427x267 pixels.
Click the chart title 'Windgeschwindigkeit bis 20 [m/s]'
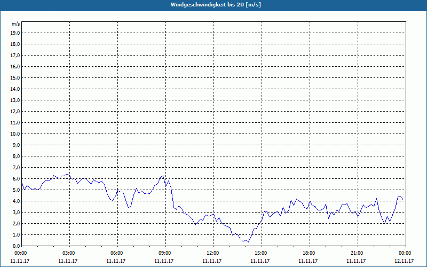[216, 5]
